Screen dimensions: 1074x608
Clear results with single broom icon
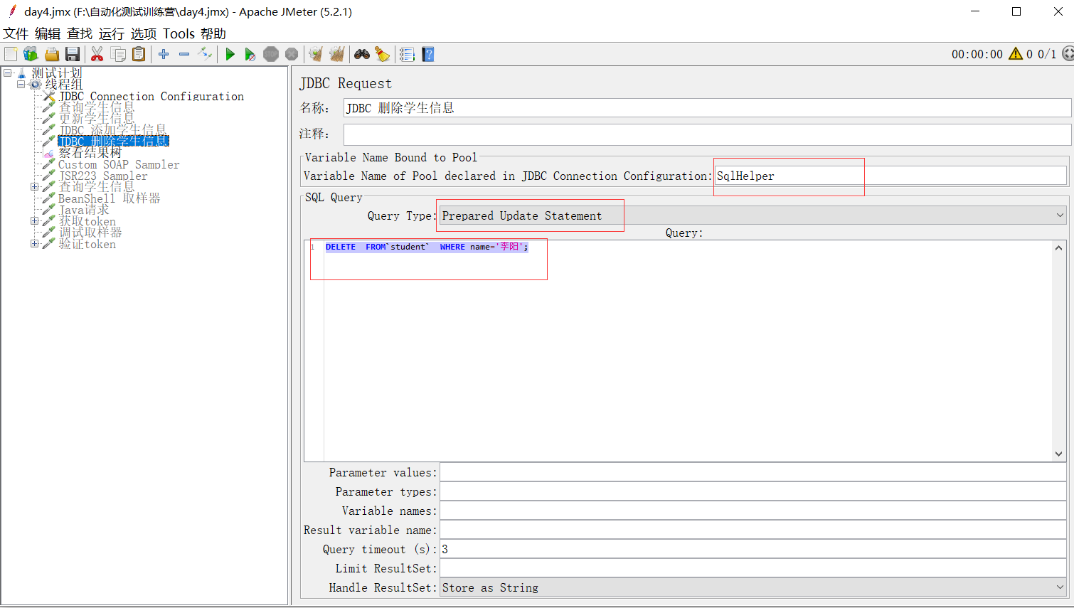click(x=316, y=54)
